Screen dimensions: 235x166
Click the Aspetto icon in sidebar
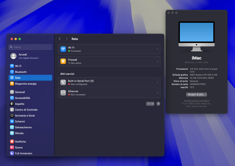click(x=12, y=104)
